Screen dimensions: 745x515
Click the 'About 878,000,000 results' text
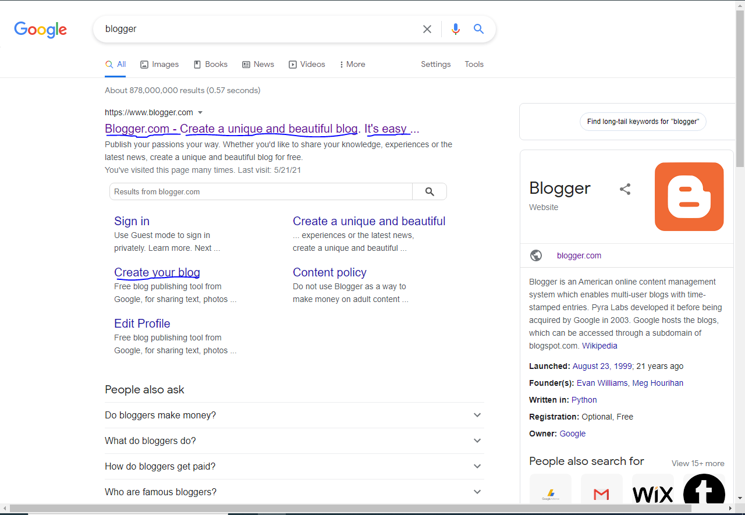[x=183, y=90]
